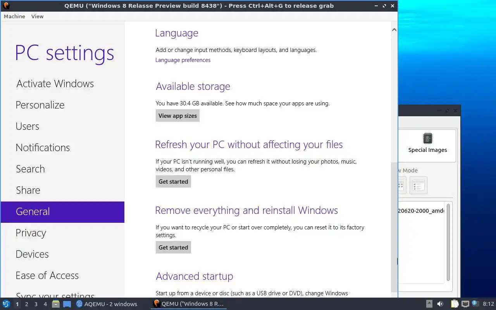Click the QEMU flame icon in title bar
The image size is (496, 310).
(6, 6)
